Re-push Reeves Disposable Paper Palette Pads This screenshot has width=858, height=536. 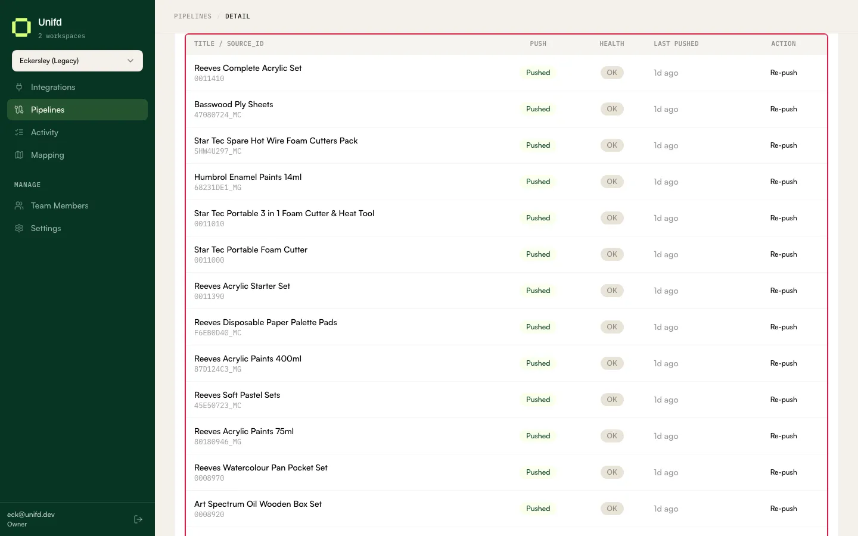pyautogui.click(x=784, y=327)
